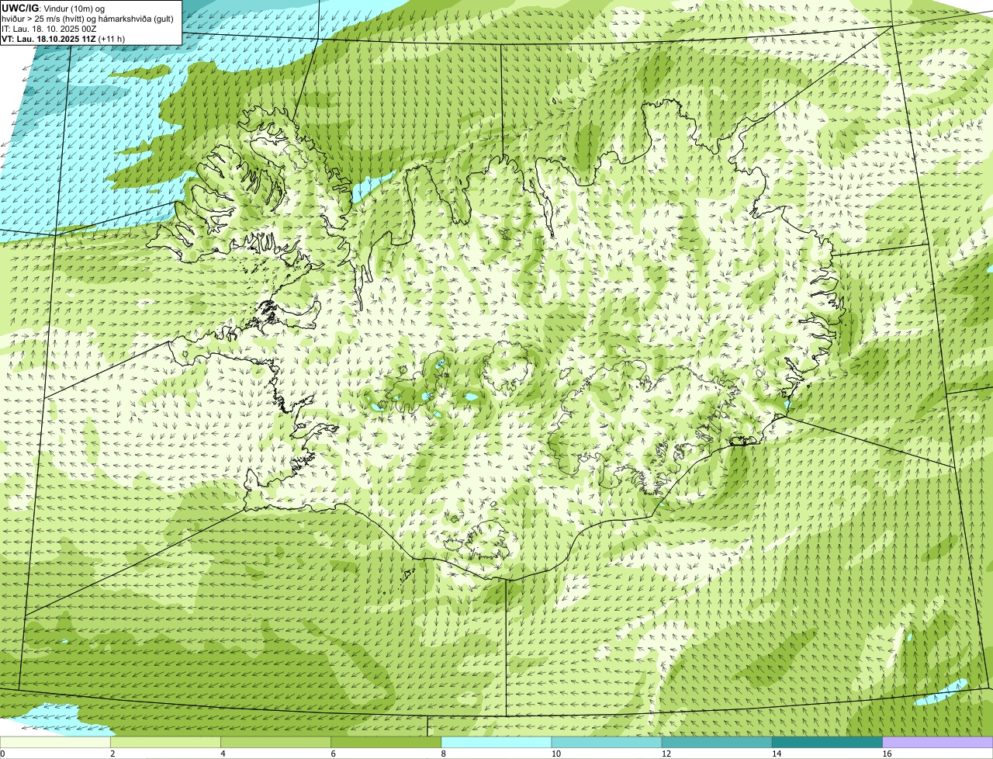Click the "8" tick label on color scale
The width and height of the screenshot is (993, 759).
click(x=444, y=754)
